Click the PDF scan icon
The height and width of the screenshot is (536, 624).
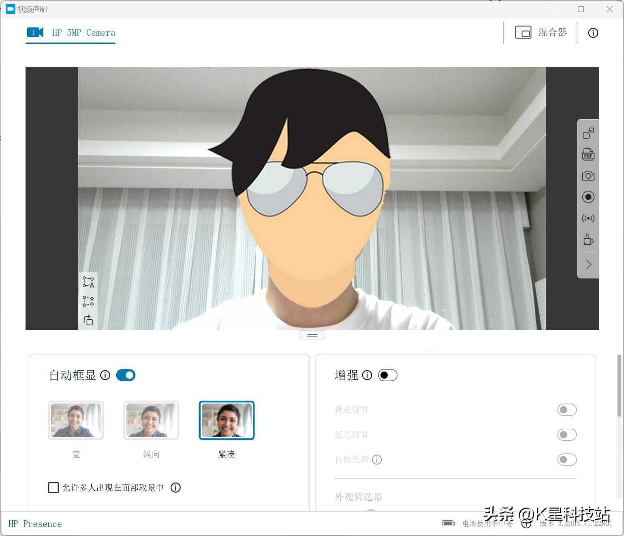pyautogui.click(x=588, y=154)
